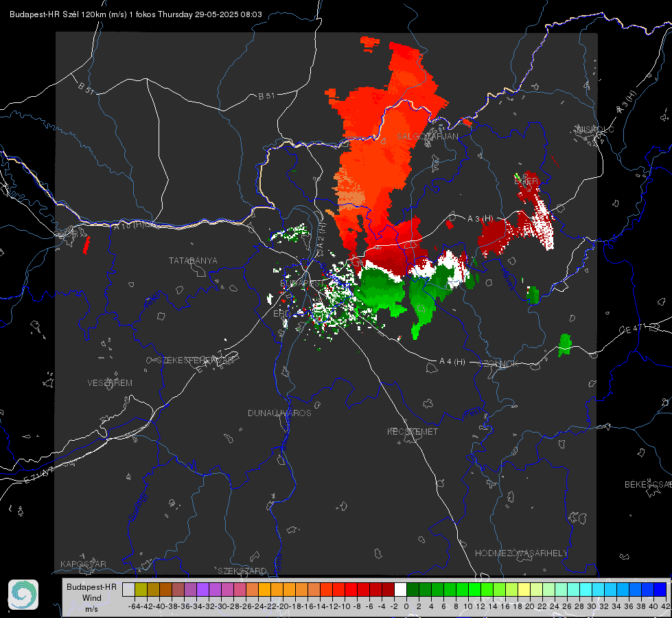Click the ÉRD town label

281,314
